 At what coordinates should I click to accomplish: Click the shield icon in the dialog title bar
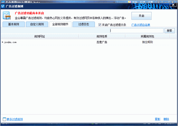pyautogui.click(x=3, y=6)
